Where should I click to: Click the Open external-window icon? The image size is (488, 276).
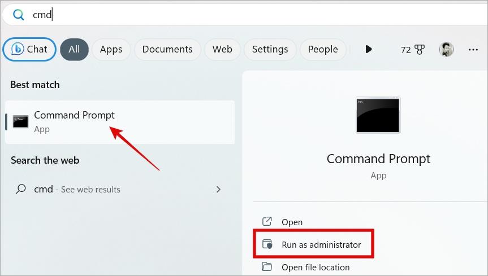coord(267,221)
